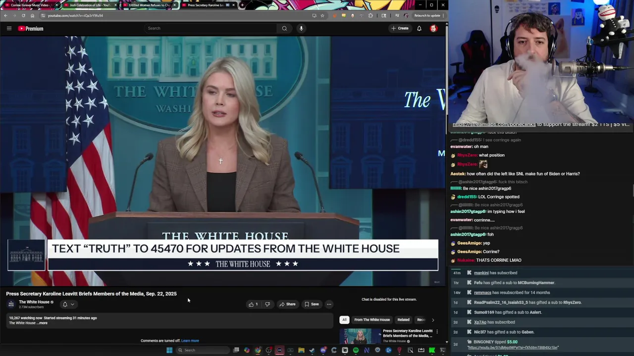Open the browser home button
634x356 pixels.
(32, 15)
